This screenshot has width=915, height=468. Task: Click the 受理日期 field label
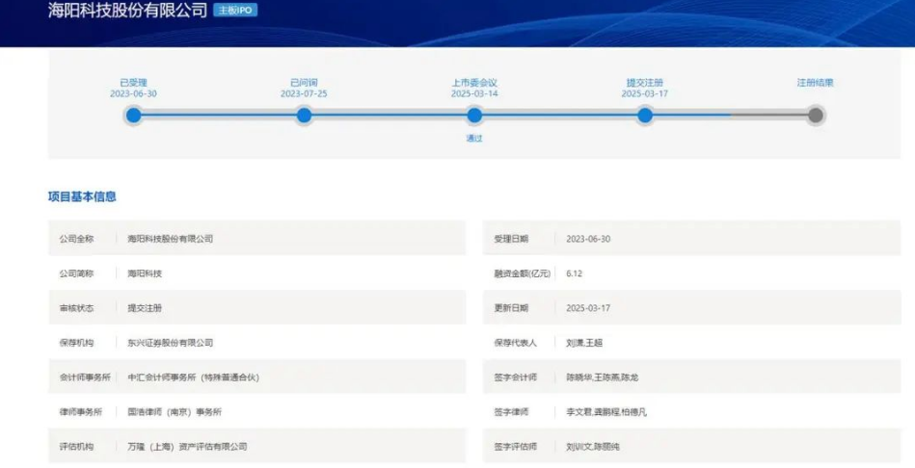[x=511, y=239]
